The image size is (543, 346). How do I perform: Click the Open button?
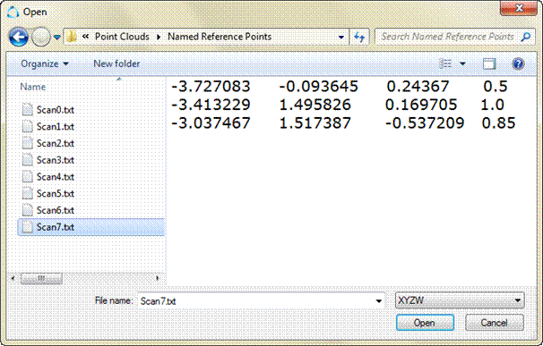point(425,323)
